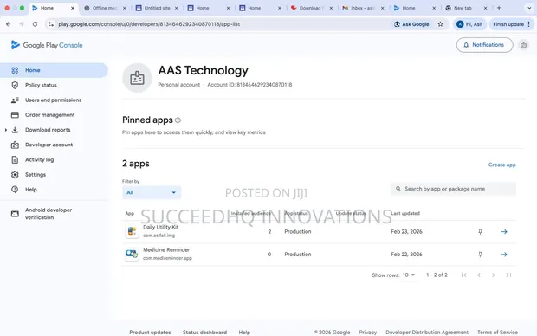
Task: Click the Last updated column header
Action: coord(405,213)
